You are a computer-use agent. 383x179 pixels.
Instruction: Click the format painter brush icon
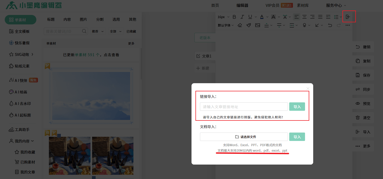[248, 25]
